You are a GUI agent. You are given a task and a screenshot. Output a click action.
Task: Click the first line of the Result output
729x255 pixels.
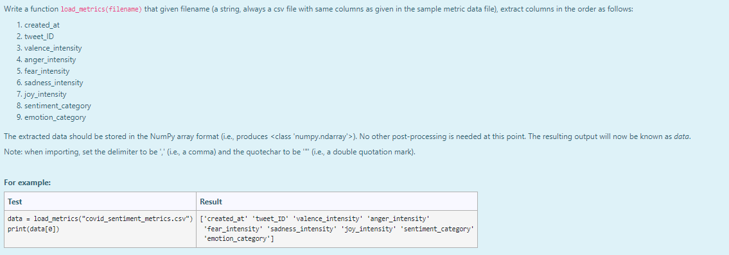point(315,219)
